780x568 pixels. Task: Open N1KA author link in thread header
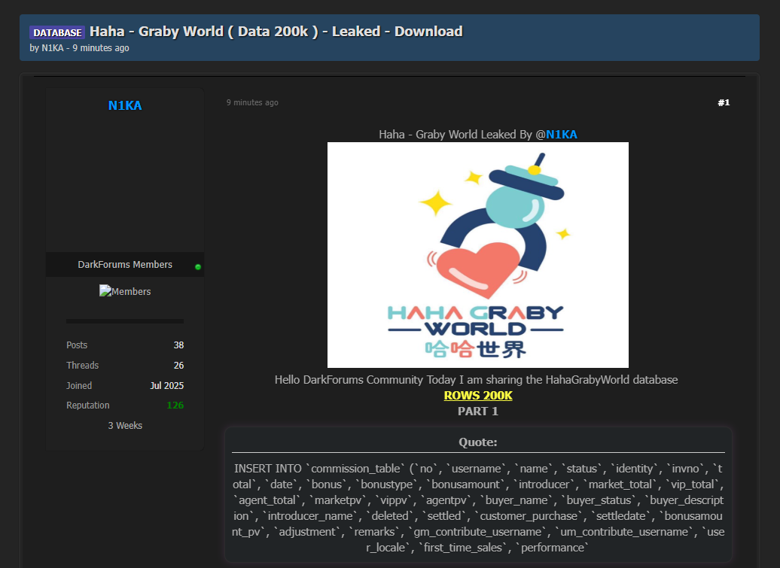pyautogui.click(x=53, y=48)
